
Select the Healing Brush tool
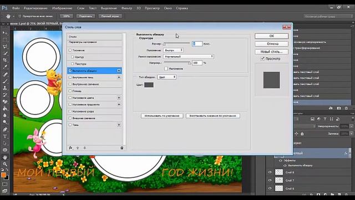[x=5, y=74]
